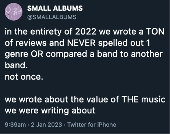Open the 9:39am timestamp link
The width and height of the screenshot is (170, 134).
click(x=15, y=125)
